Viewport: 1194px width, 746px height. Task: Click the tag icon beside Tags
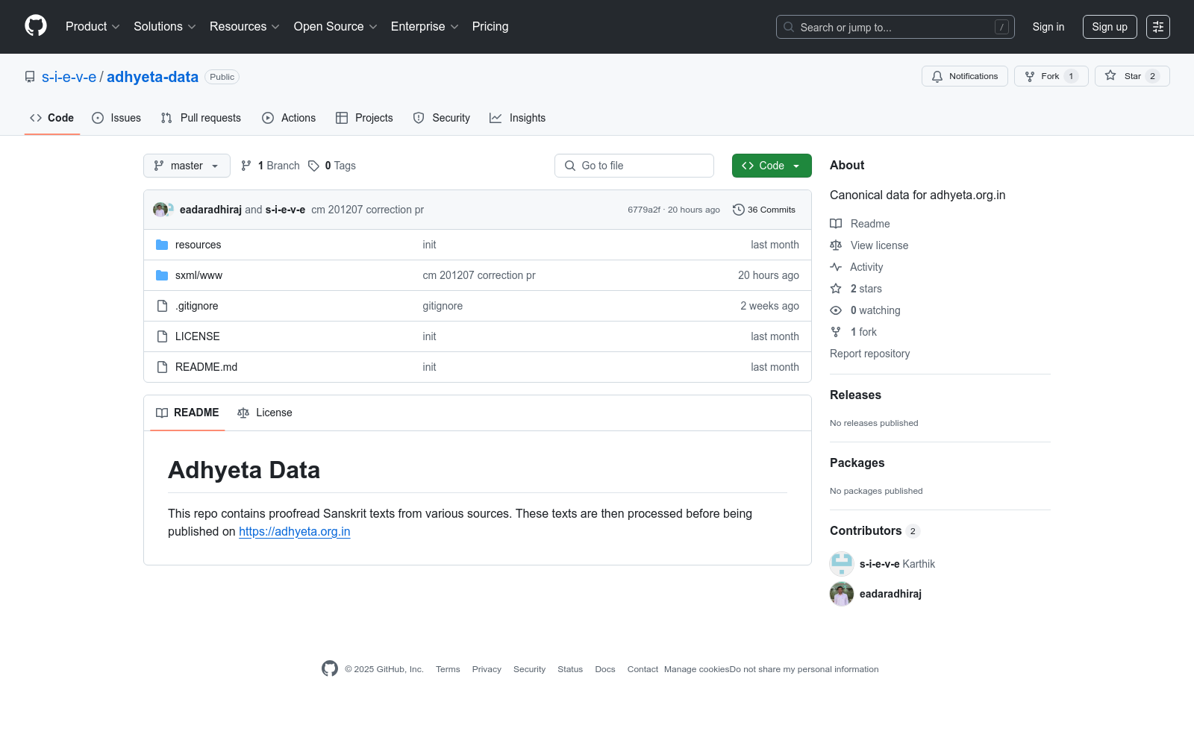[x=314, y=166]
